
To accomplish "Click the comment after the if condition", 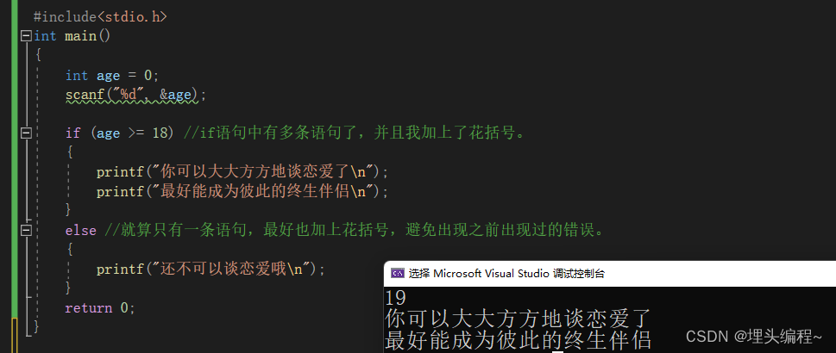I will point(355,133).
